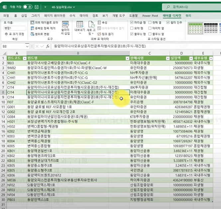Enable the 요약 행 checkbox
Viewport: 221px width, 209px height.
click(132, 28)
